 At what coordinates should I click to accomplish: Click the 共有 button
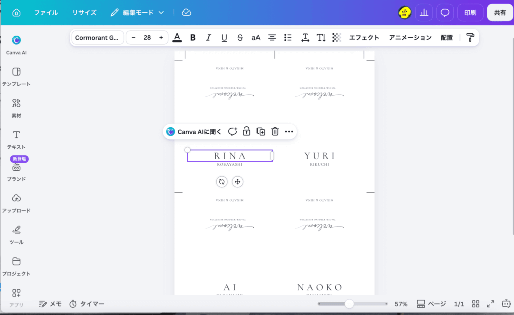pyautogui.click(x=500, y=13)
